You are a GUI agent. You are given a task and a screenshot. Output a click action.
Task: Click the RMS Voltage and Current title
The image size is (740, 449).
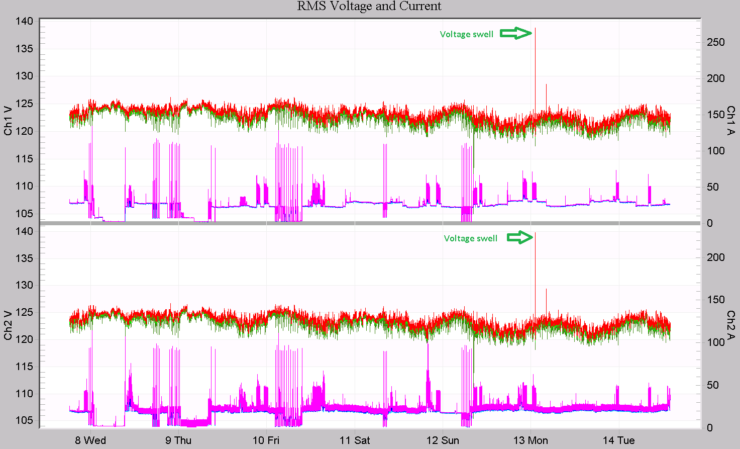[369, 7]
